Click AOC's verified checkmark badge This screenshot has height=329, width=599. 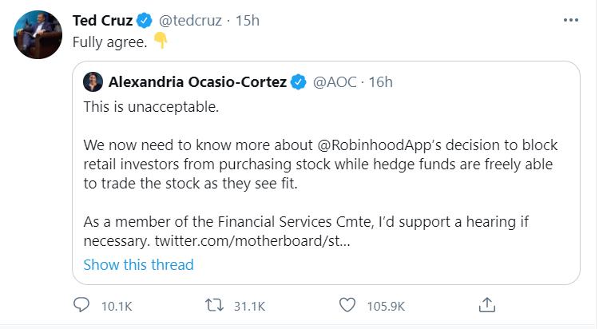(x=298, y=82)
